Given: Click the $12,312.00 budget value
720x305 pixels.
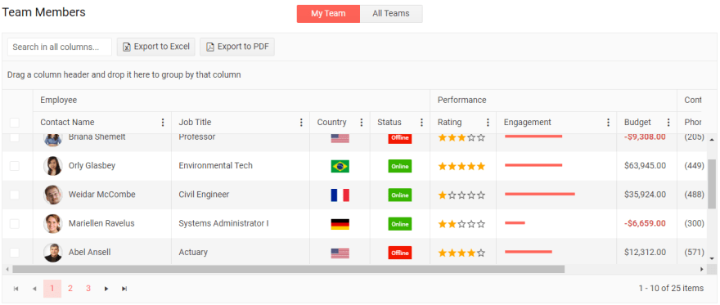Looking at the screenshot, I should point(646,252).
